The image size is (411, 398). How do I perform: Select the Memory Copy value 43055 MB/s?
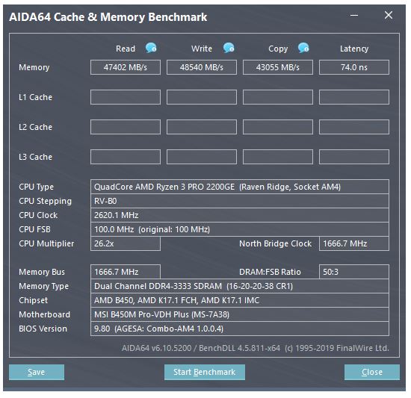(x=278, y=67)
